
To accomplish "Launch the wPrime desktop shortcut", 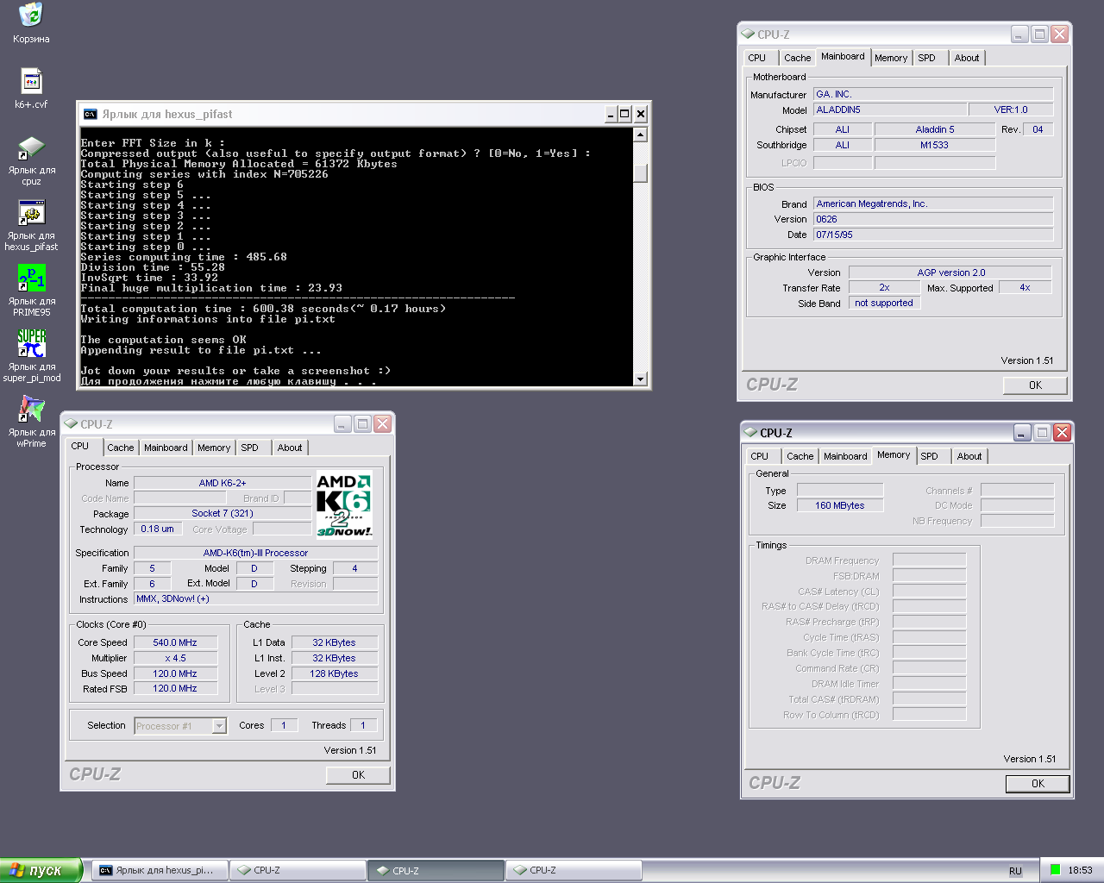I will (31, 423).
